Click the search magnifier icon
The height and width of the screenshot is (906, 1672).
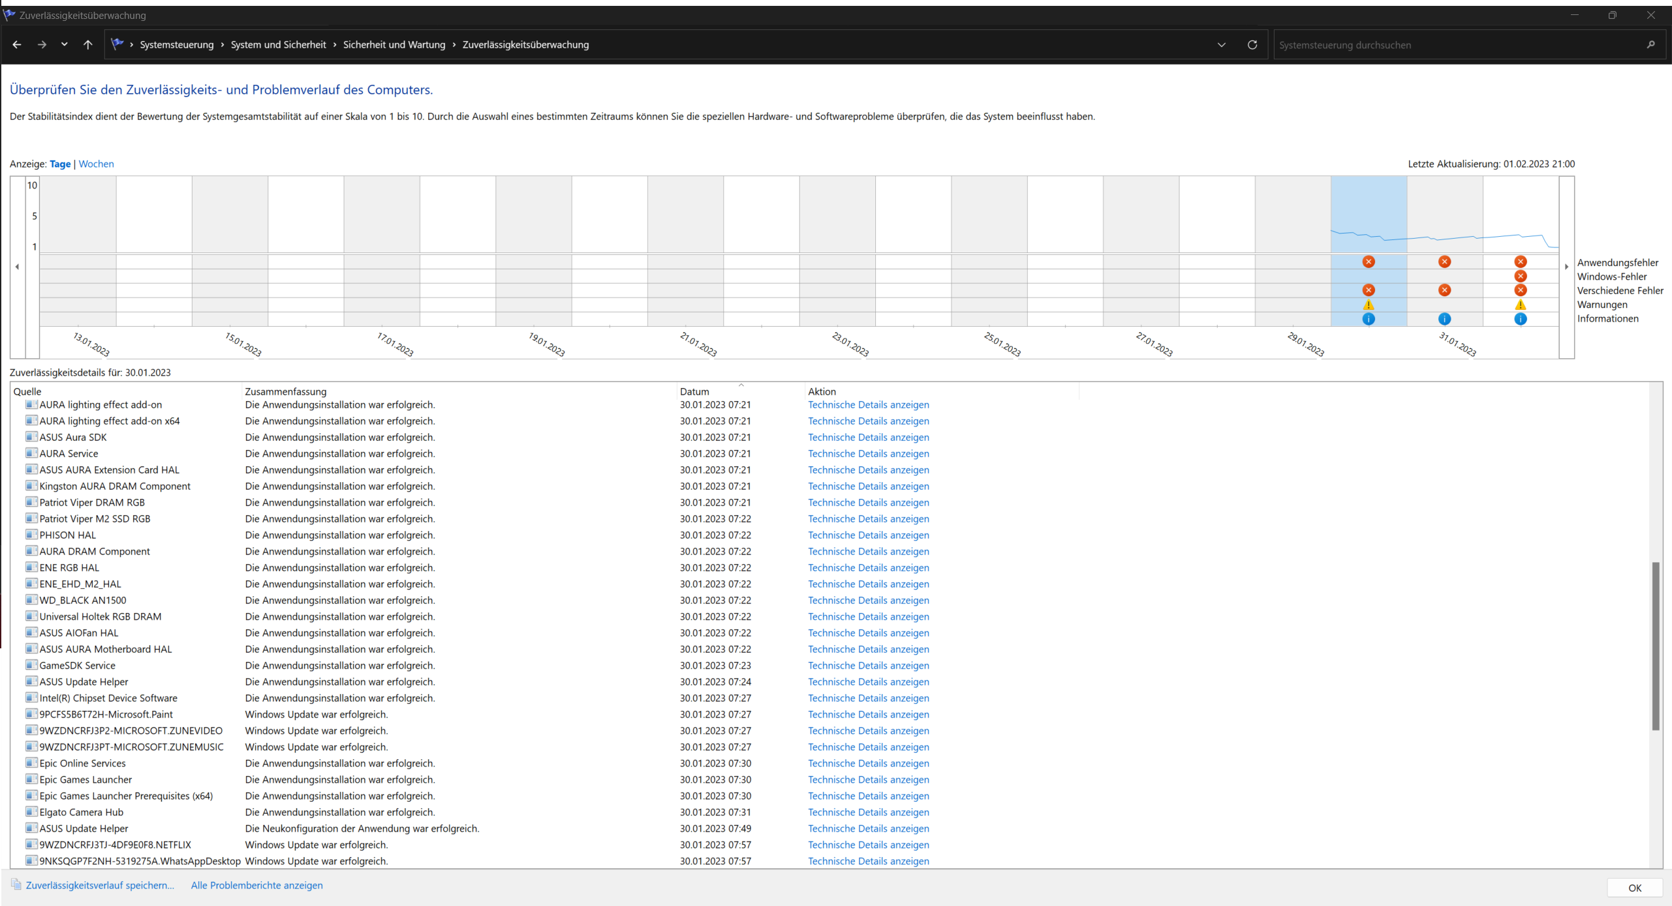1650,45
